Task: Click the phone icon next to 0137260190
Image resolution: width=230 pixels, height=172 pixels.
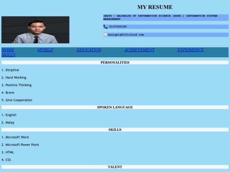Action: 105,27
